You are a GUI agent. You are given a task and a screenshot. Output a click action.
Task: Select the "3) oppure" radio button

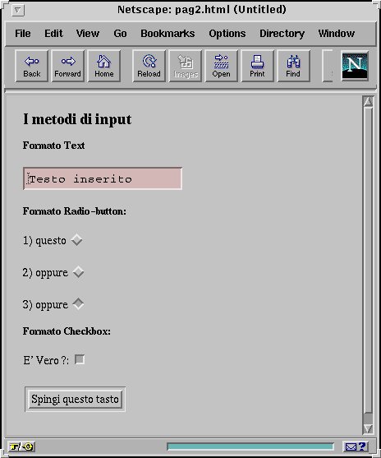78,303
